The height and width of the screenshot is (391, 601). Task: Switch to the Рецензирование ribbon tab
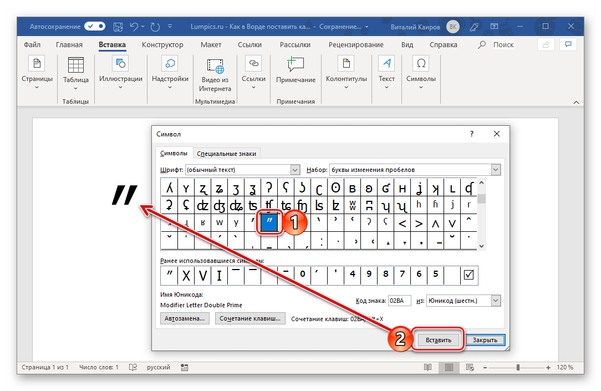coord(356,45)
